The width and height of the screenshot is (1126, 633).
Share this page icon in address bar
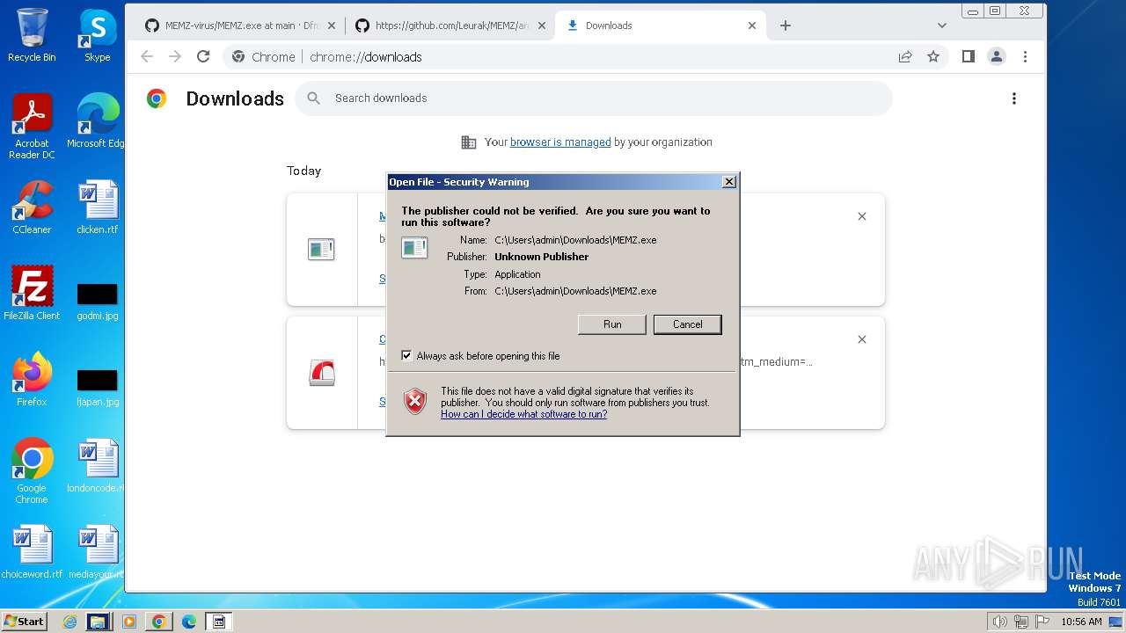(x=905, y=56)
